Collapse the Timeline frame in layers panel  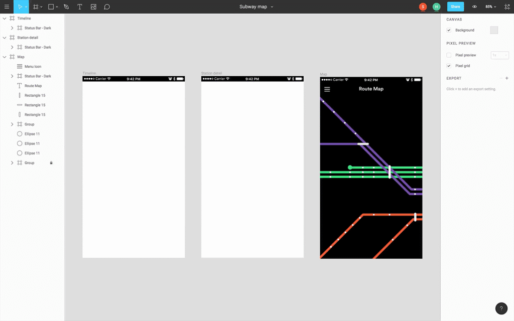point(4,18)
